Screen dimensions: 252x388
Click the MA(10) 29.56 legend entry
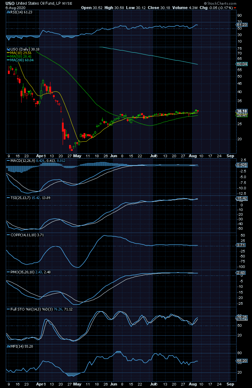[21, 53]
